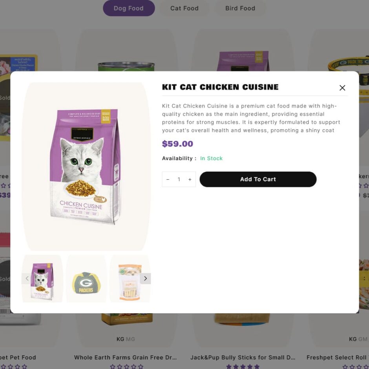Open Jack&Pup Bully Sticks product link
The width and height of the screenshot is (369, 369).
click(x=243, y=357)
